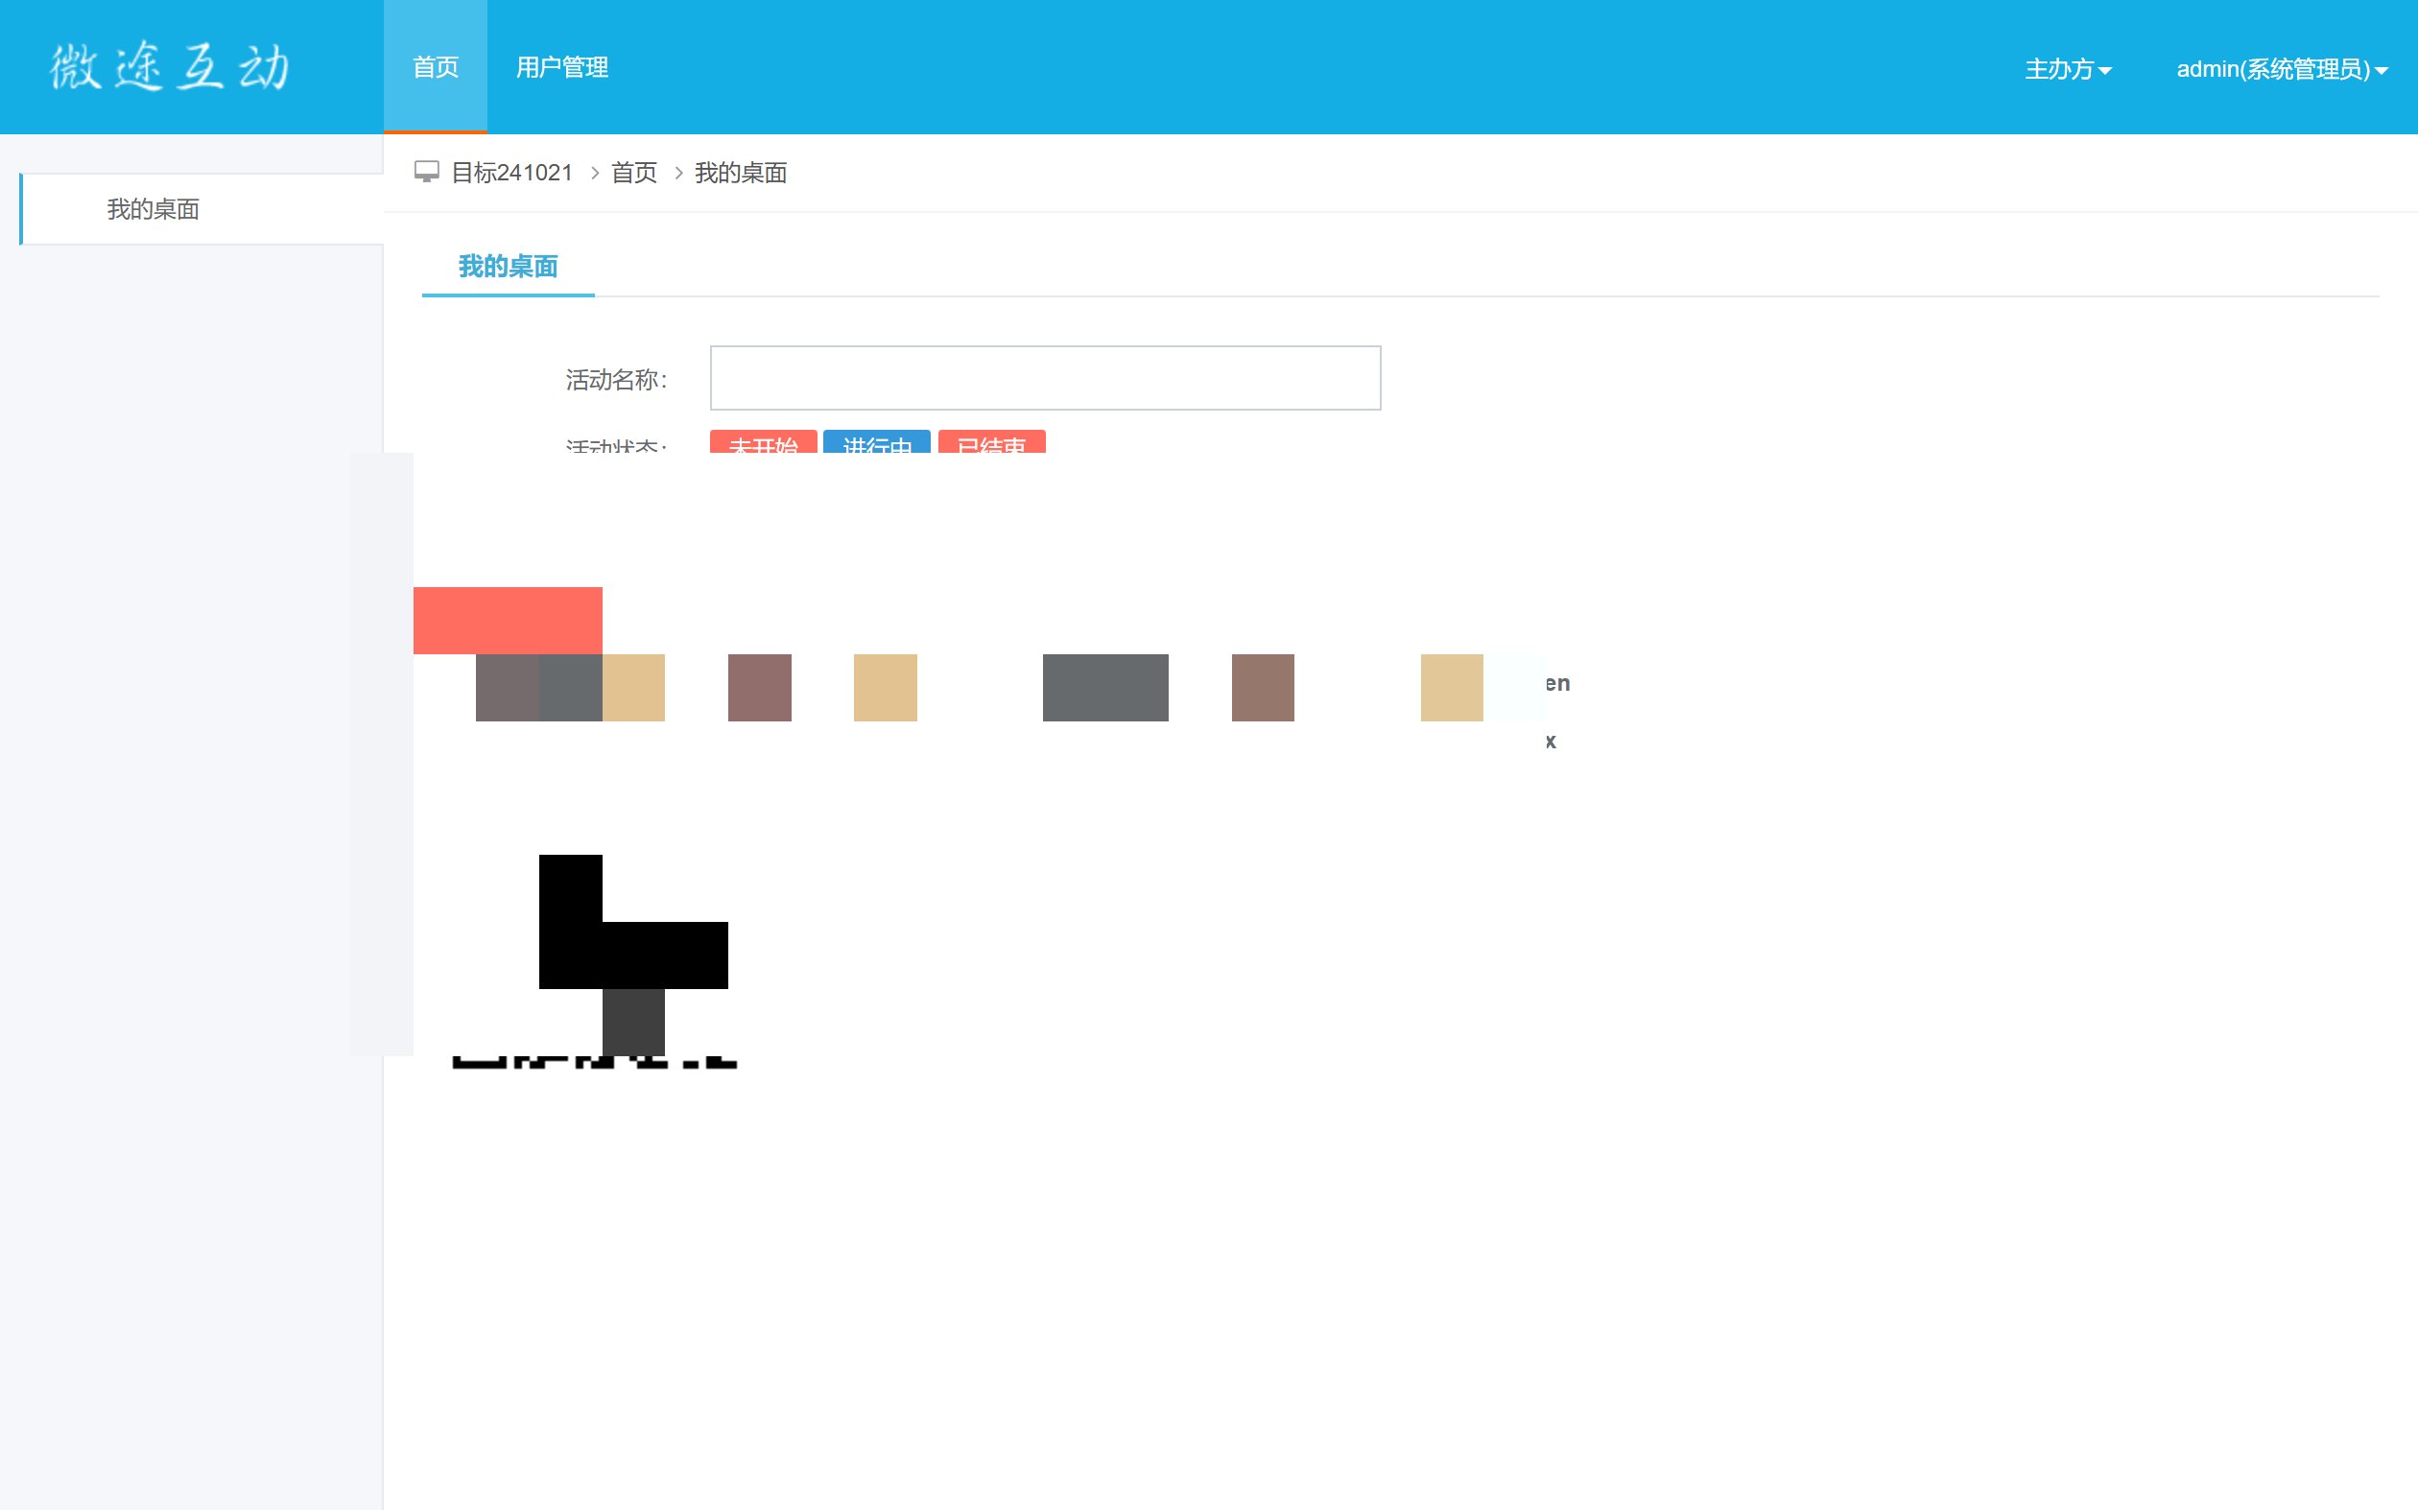
Task: Click the monitor icon in the breadcrumb
Action: coord(426,172)
